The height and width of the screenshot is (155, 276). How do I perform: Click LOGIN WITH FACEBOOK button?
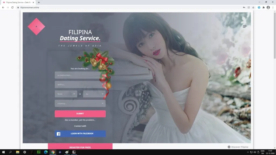(80, 134)
